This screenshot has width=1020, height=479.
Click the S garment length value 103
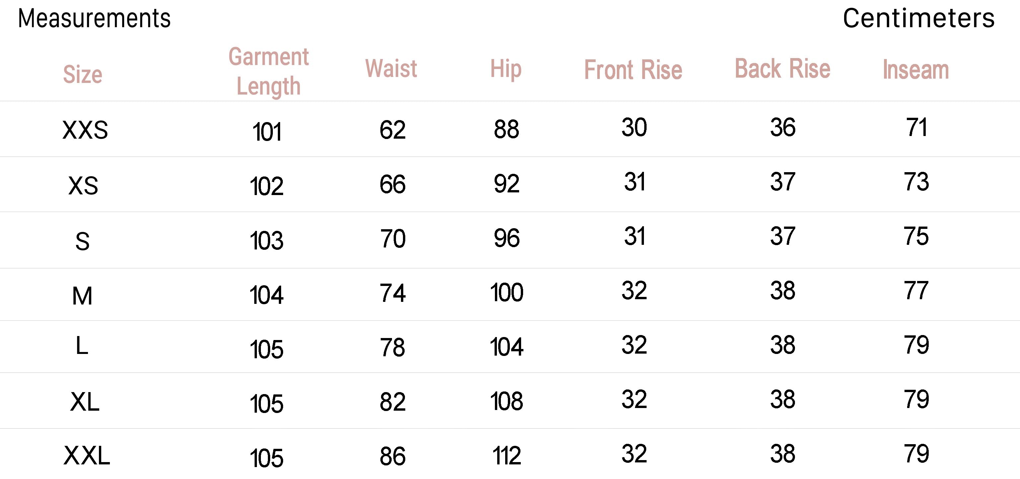coord(267,241)
